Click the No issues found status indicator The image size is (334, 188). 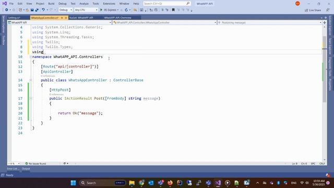pos(35,163)
